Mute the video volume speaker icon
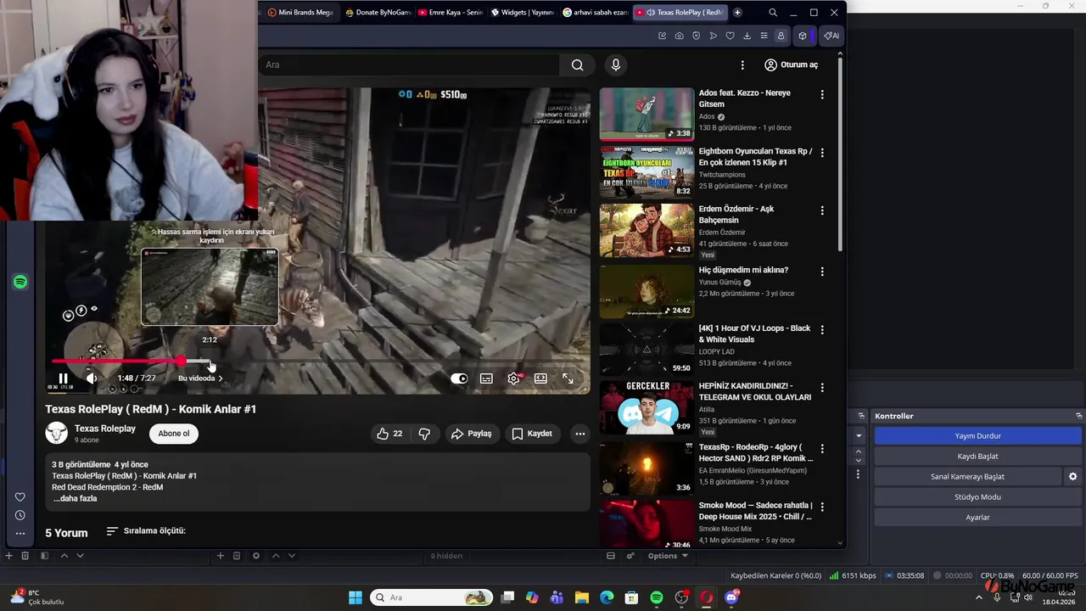 pyautogui.click(x=92, y=378)
